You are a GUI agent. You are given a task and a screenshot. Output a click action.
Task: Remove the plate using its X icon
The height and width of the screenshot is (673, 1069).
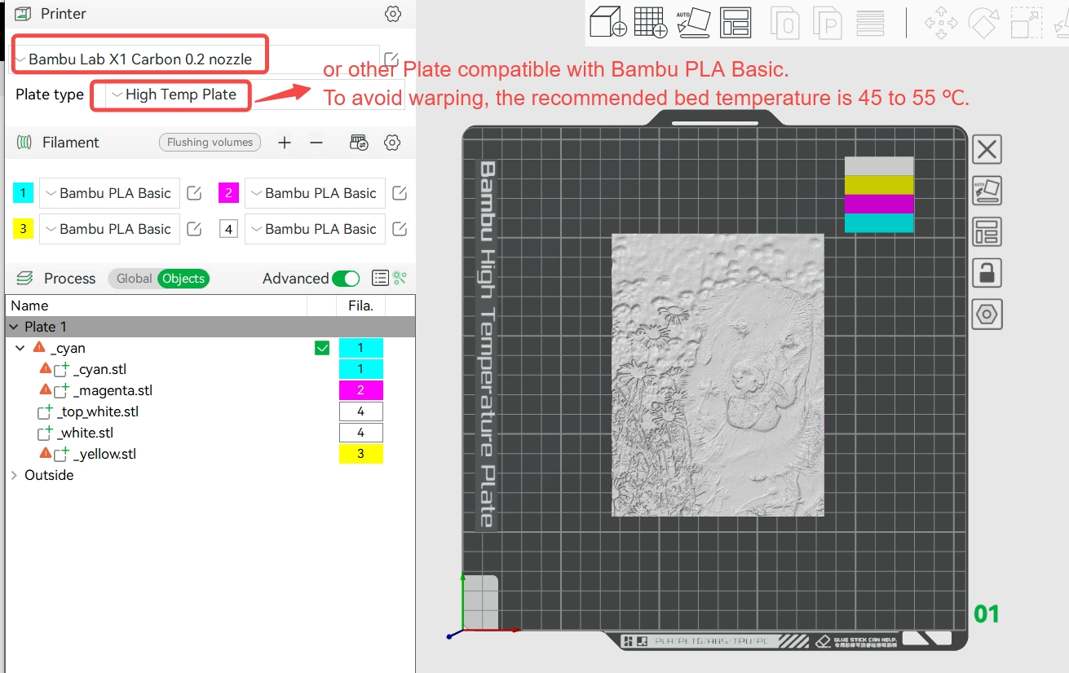(x=987, y=150)
